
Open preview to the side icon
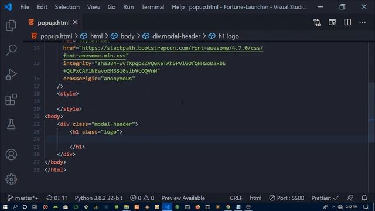[x=332, y=22]
